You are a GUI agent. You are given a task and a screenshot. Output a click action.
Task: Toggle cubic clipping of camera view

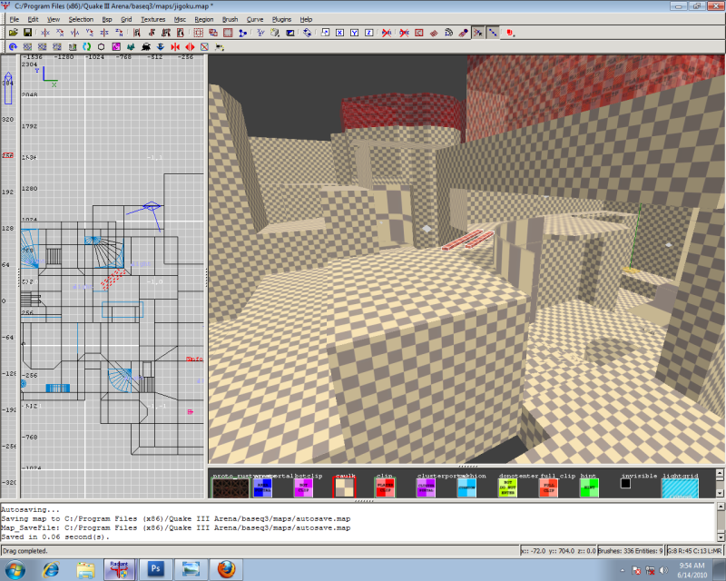[x=289, y=33]
